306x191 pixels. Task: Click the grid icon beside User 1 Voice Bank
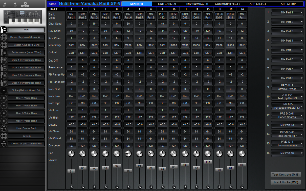4,98
